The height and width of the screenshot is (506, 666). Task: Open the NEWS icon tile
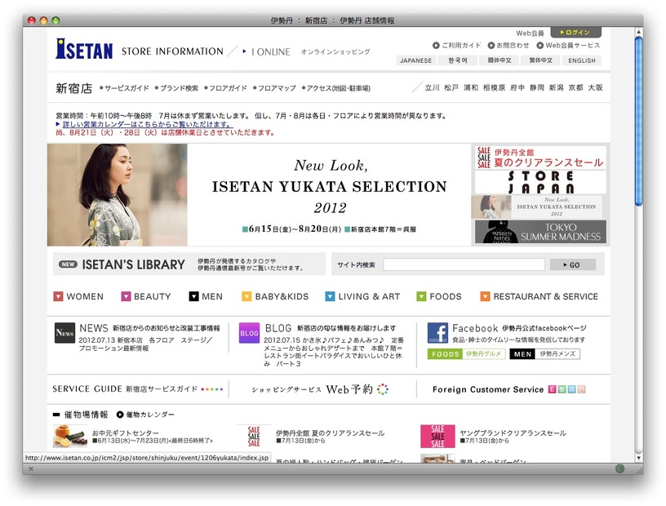point(64,333)
